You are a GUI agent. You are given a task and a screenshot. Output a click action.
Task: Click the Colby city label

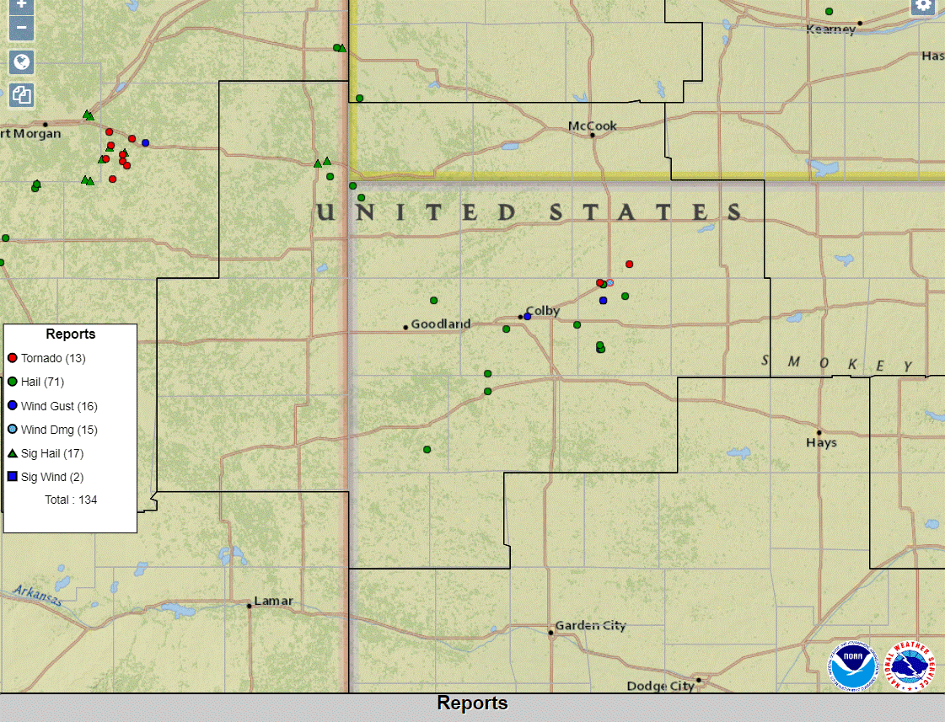pyautogui.click(x=542, y=311)
